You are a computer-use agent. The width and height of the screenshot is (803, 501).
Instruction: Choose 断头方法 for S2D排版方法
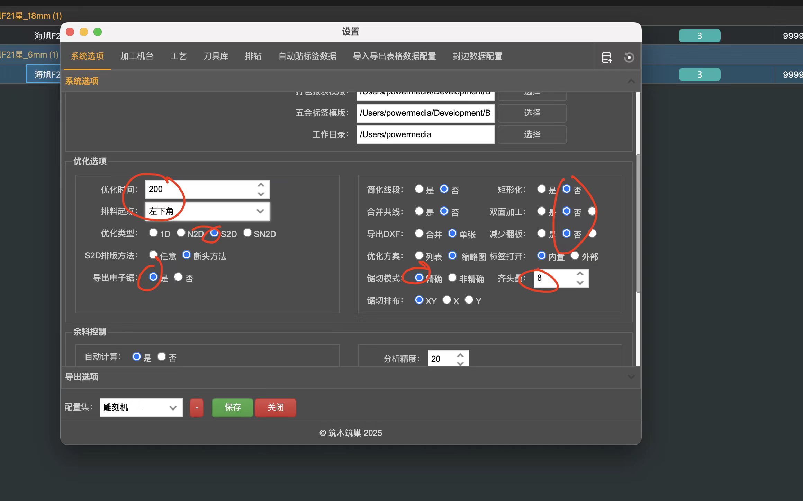(187, 255)
